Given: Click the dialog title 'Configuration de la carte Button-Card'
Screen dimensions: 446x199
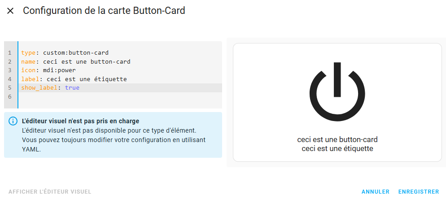Looking at the screenshot, I should [104, 11].
